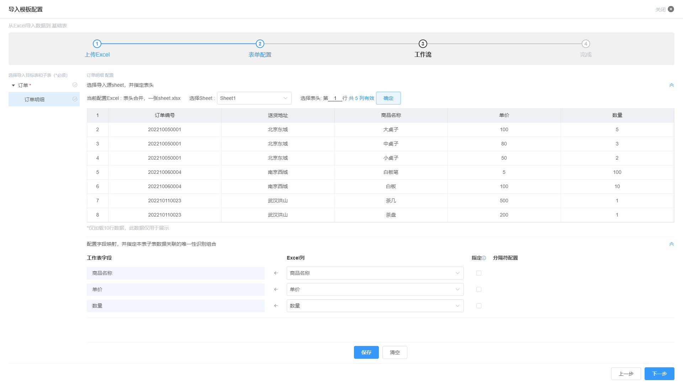Click the 中桌子 cell
The height and width of the screenshot is (384, 683).
click(x=391, y=144)
